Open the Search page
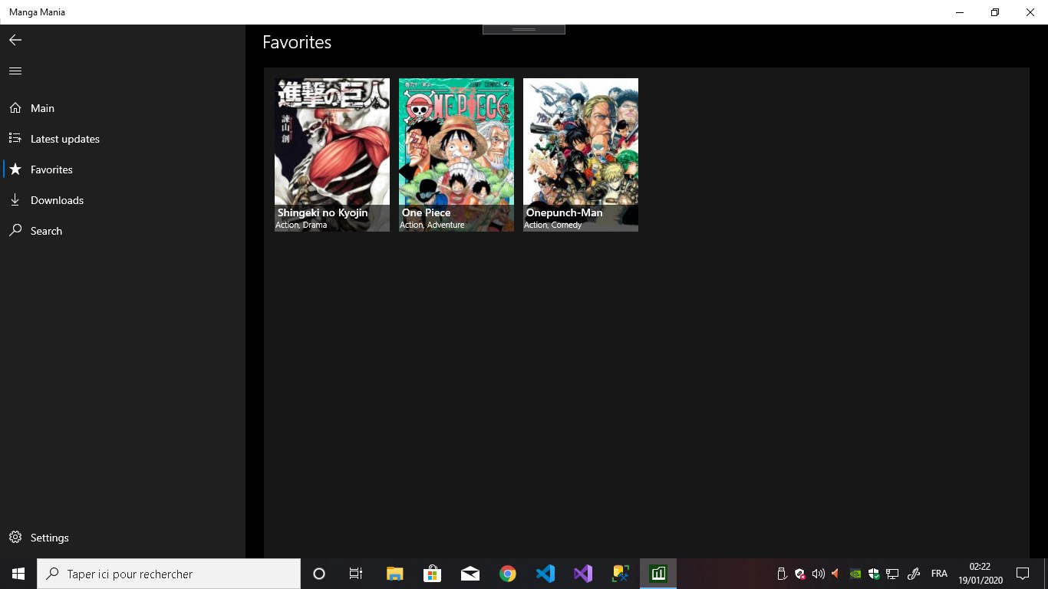Image resolution: width=1048 pixels, height=589 pixels. (x=123, y=231)
